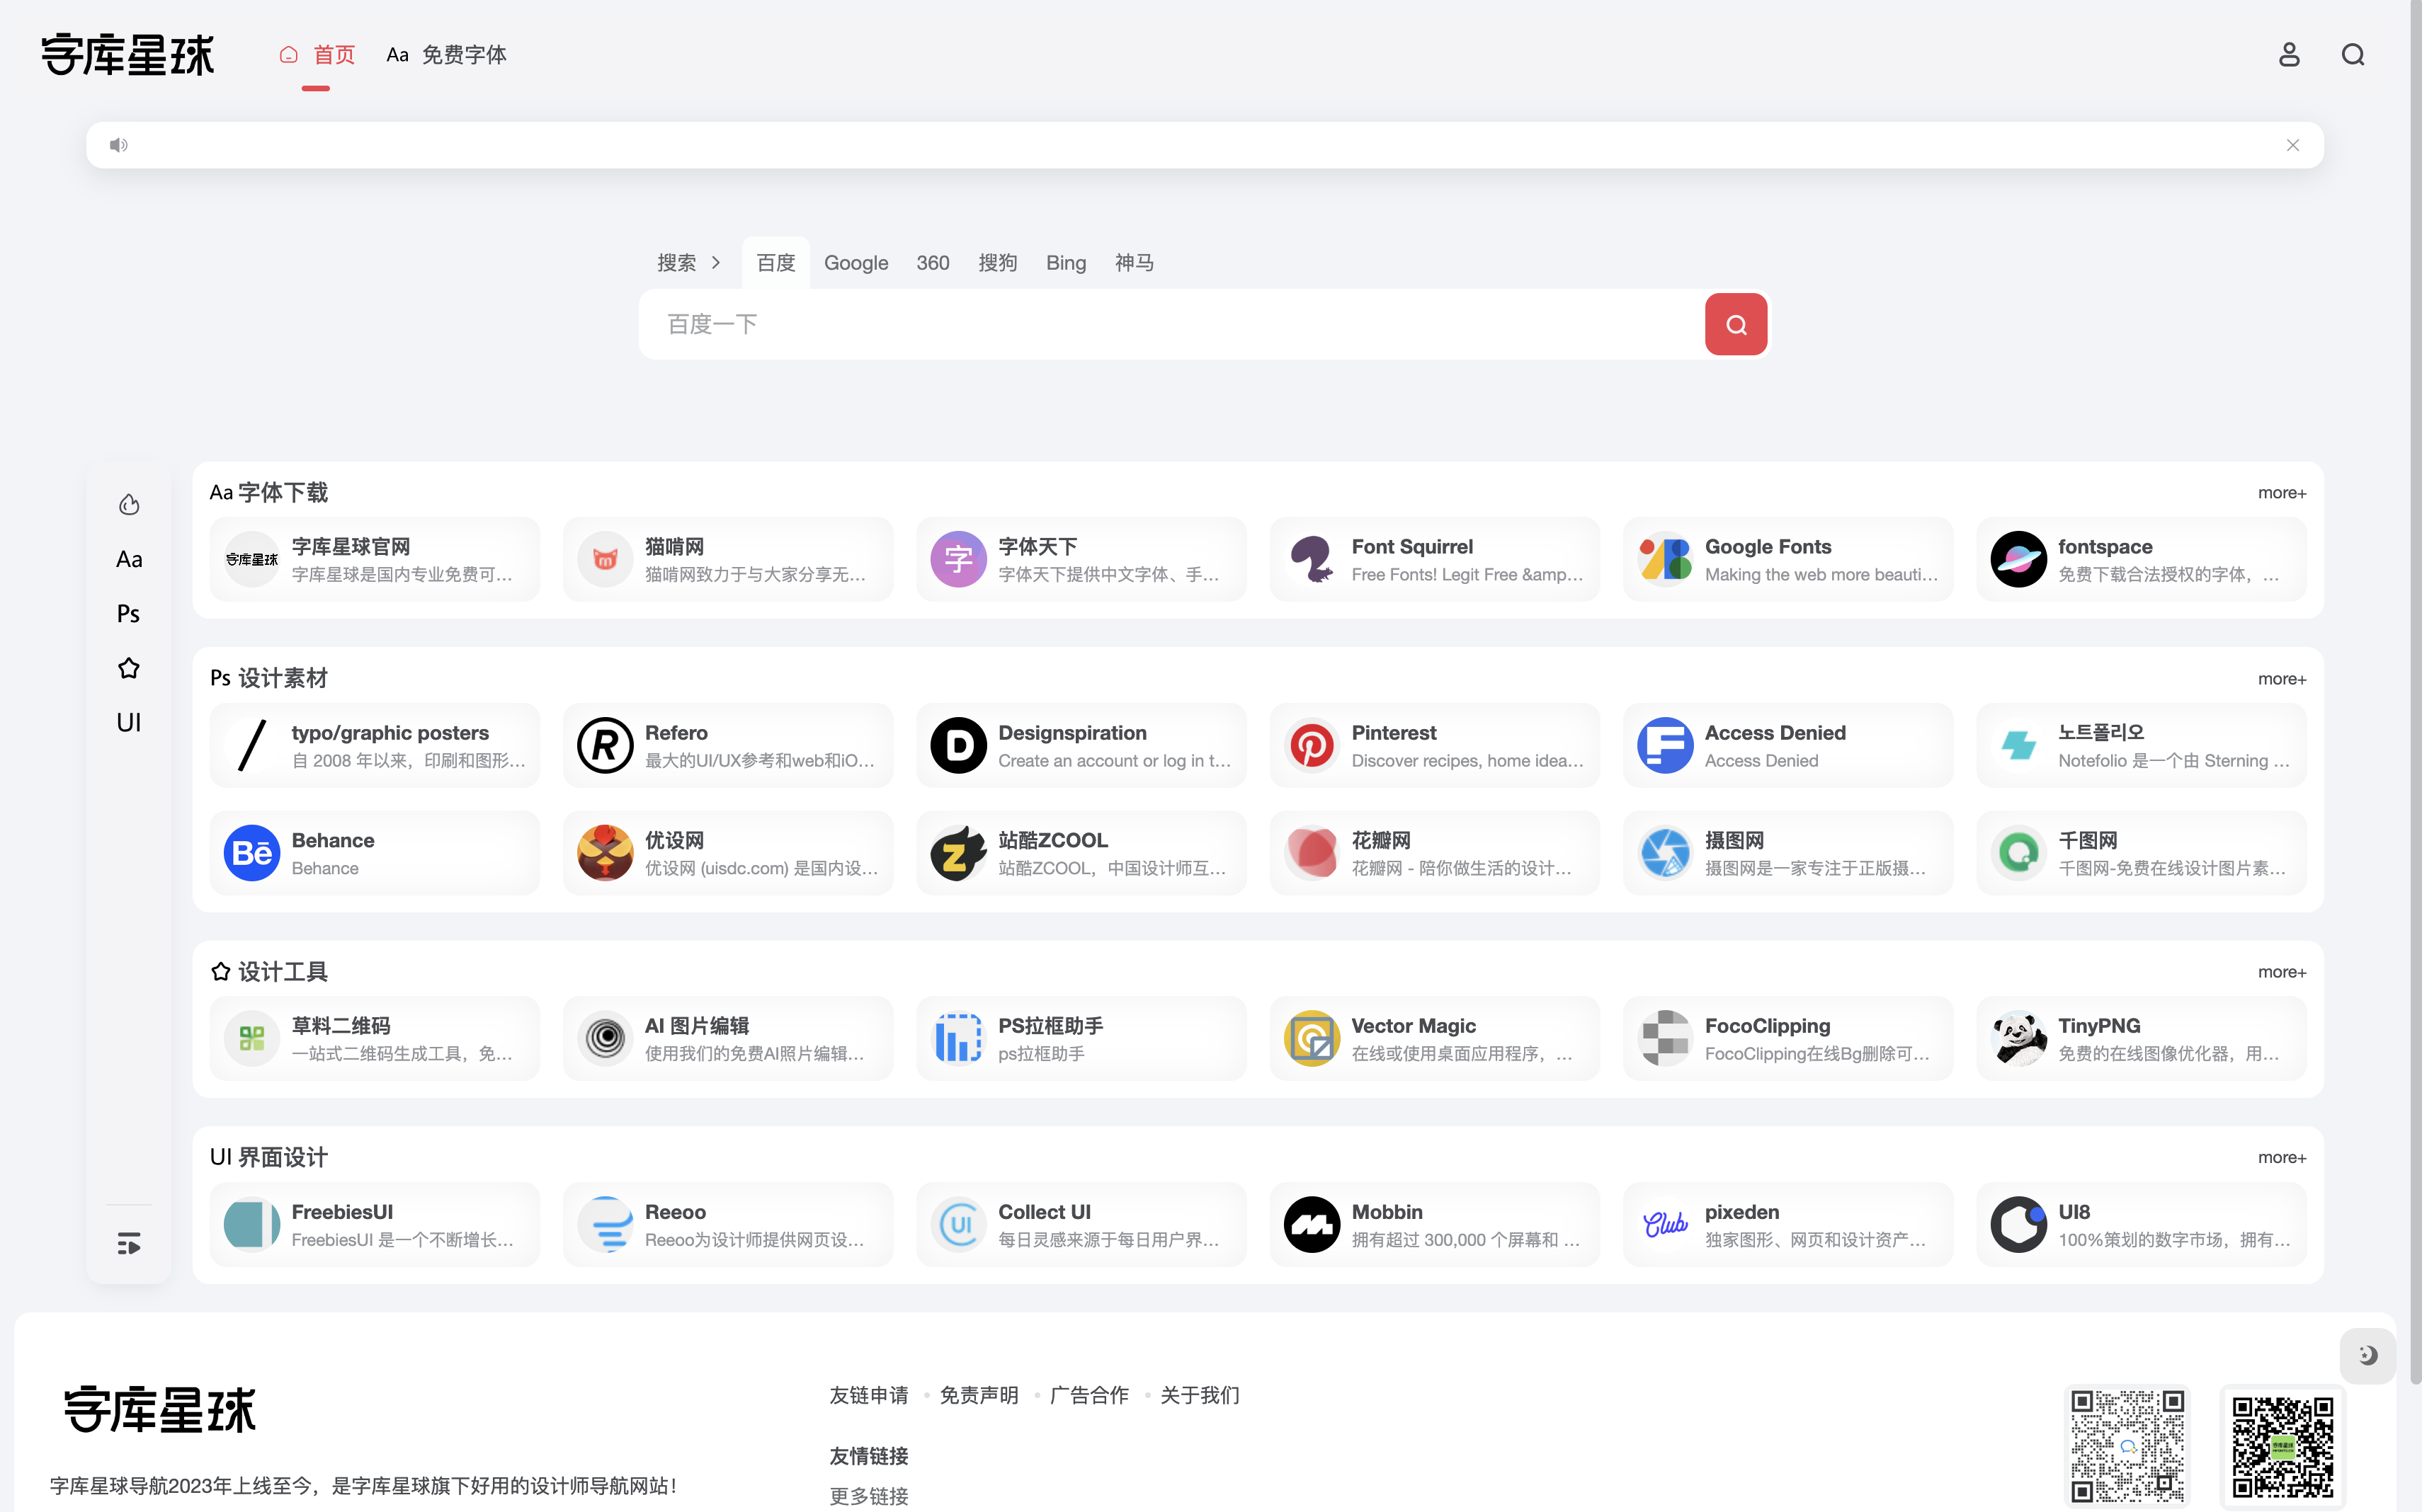This screenshot has height=1512, width=2422.
Task: Toggle dark mode with the moon button
Action: 2367,1355
